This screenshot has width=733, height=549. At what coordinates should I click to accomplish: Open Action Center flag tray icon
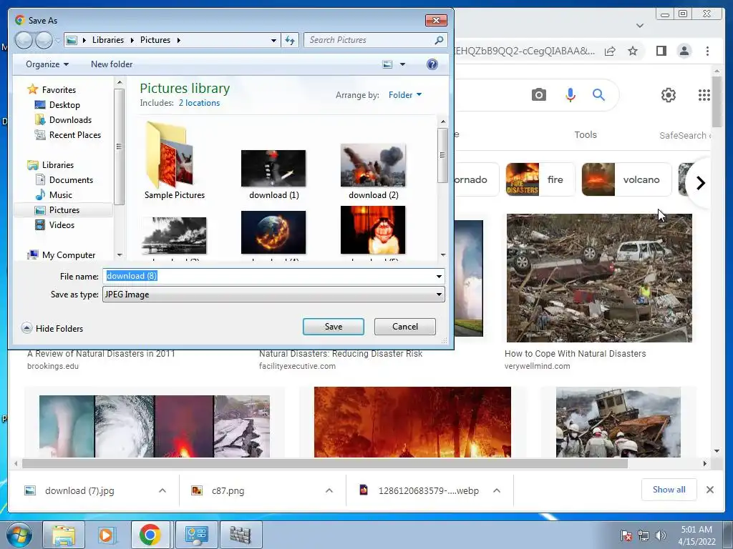tap(626, 535)
